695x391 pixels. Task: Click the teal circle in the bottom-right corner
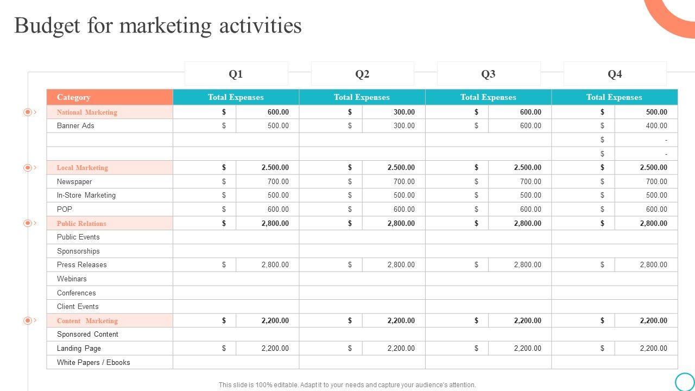click(685, 382)
